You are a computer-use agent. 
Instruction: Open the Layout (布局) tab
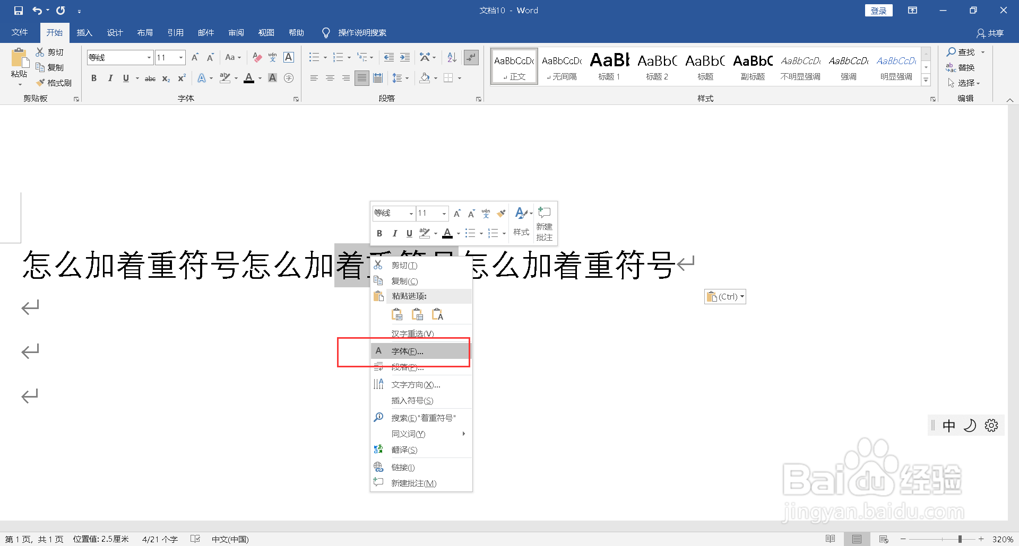[145, 33]
